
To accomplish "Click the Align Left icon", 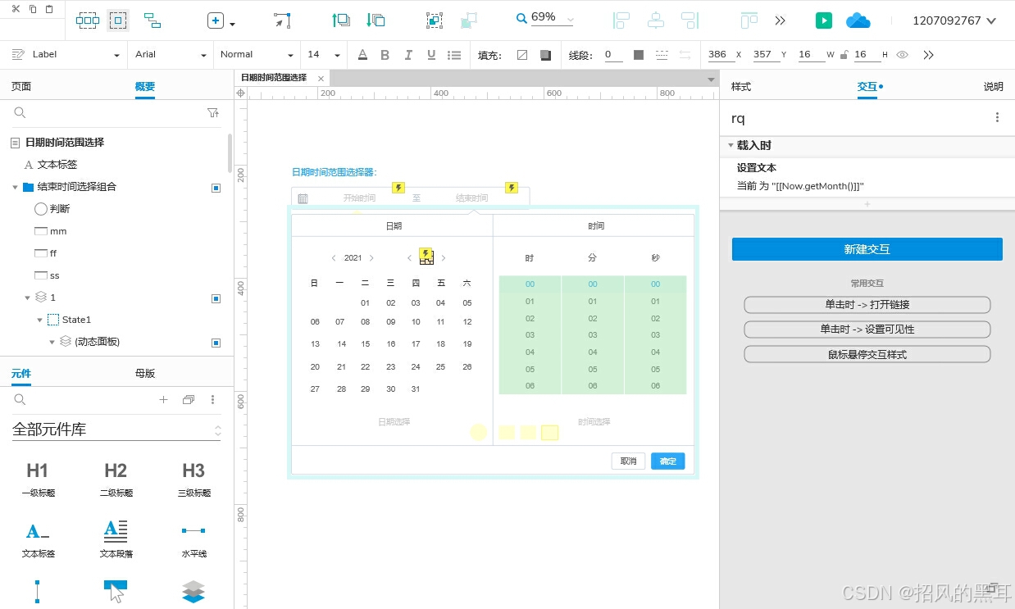I will 621,20.
